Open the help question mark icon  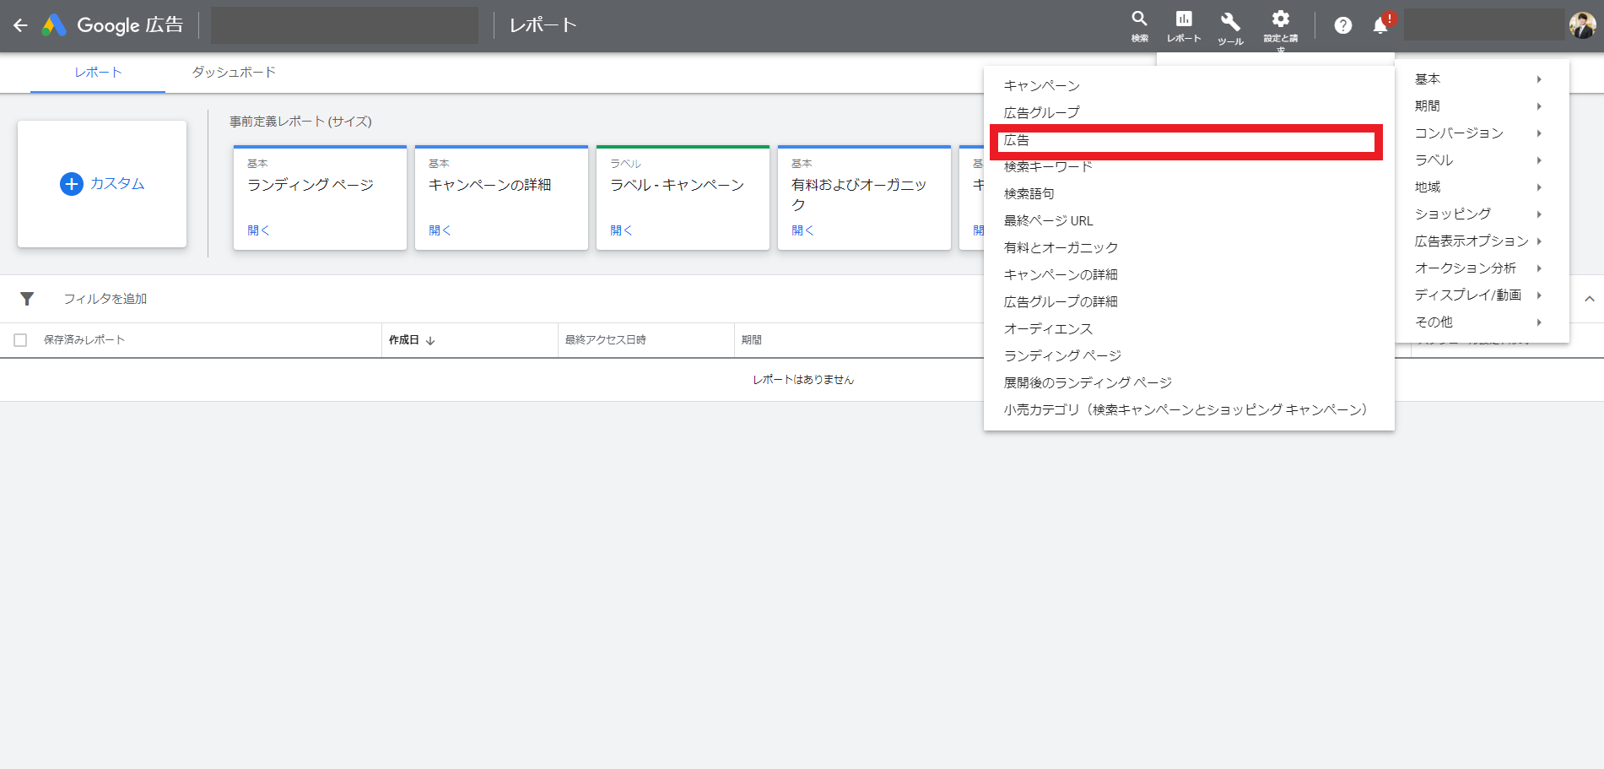[1343, 25]
